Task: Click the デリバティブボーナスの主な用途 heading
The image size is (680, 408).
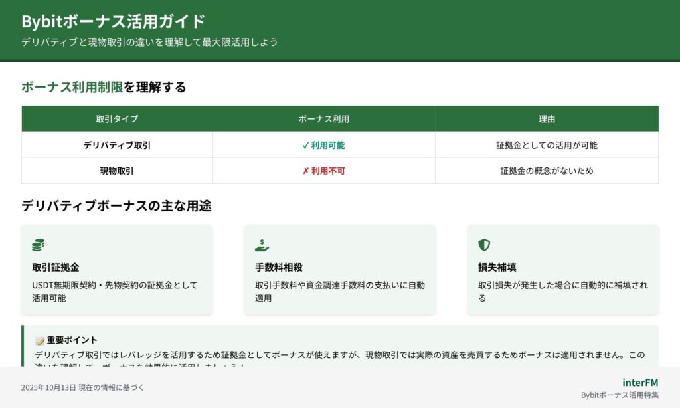Action: 116,206
